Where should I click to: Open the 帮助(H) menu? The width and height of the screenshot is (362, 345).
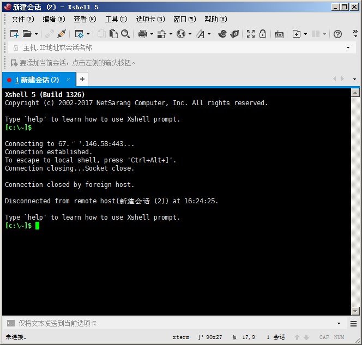point(216,19)
